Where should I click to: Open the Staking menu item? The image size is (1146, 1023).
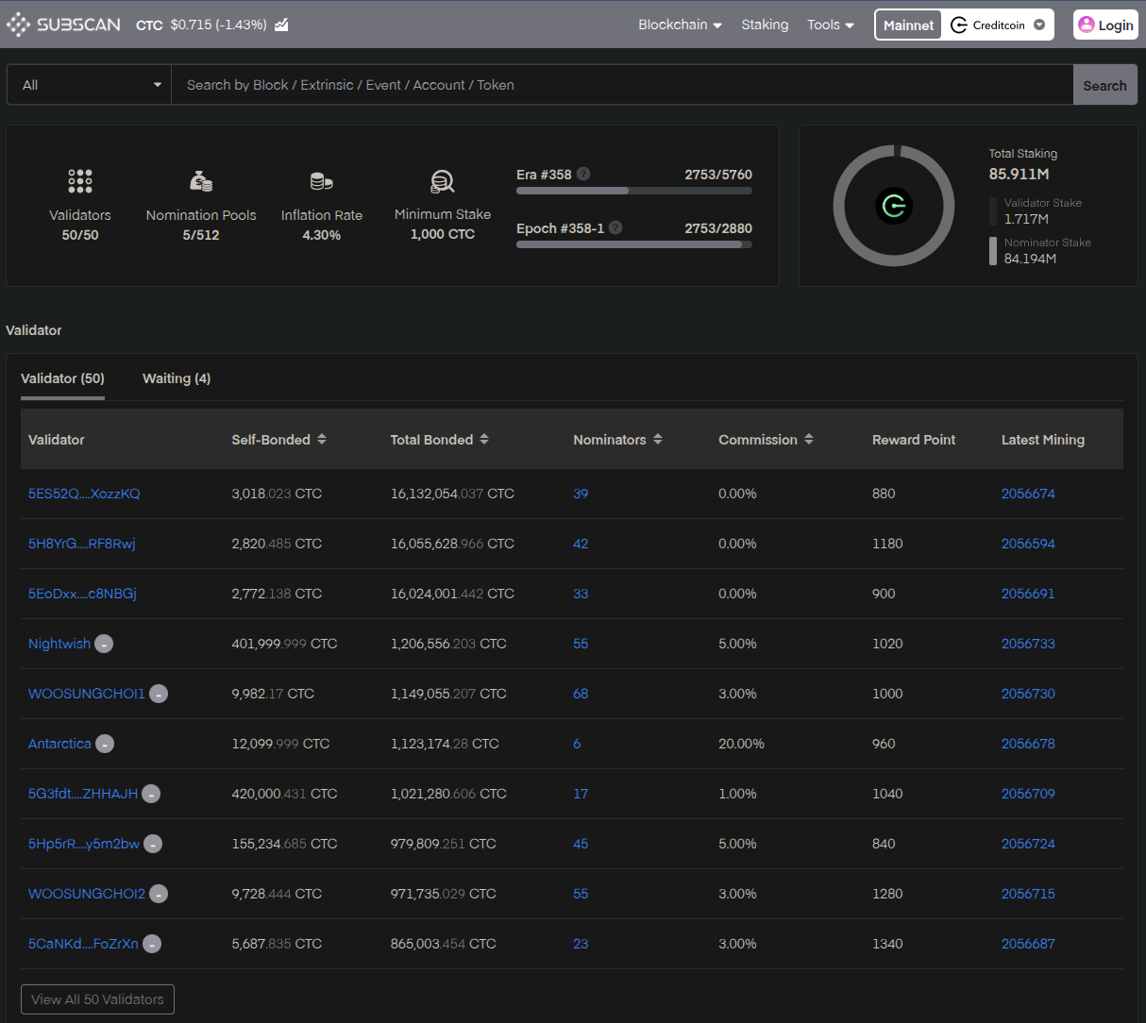point(765,25)
